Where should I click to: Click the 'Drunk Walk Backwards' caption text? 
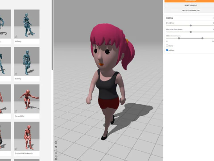click(x=24, y=153)
